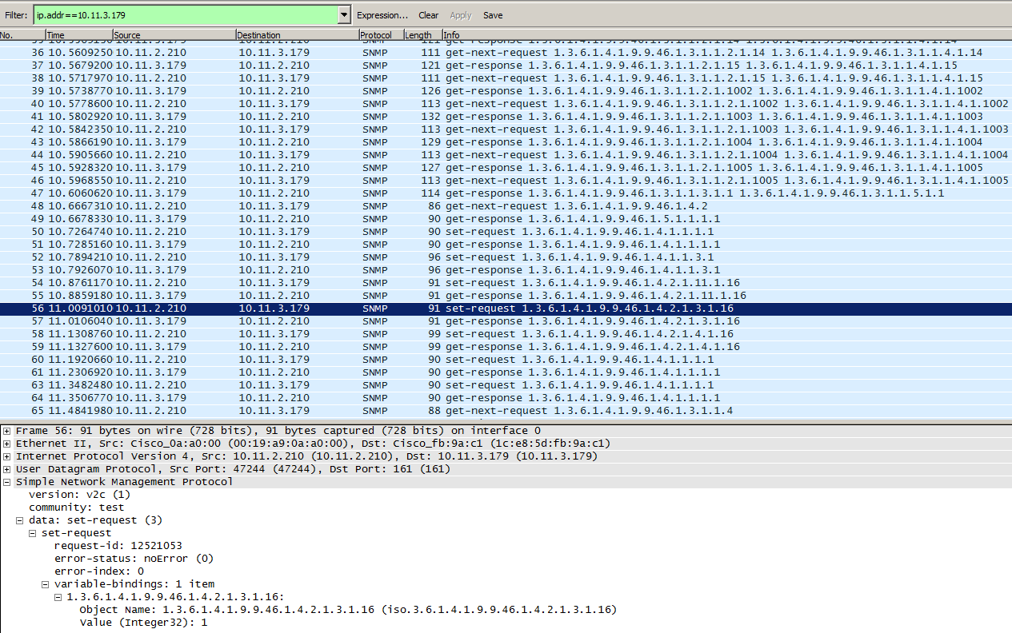The image size is (1012, 633).
Task: Select the community: test line
Action: 76,508
